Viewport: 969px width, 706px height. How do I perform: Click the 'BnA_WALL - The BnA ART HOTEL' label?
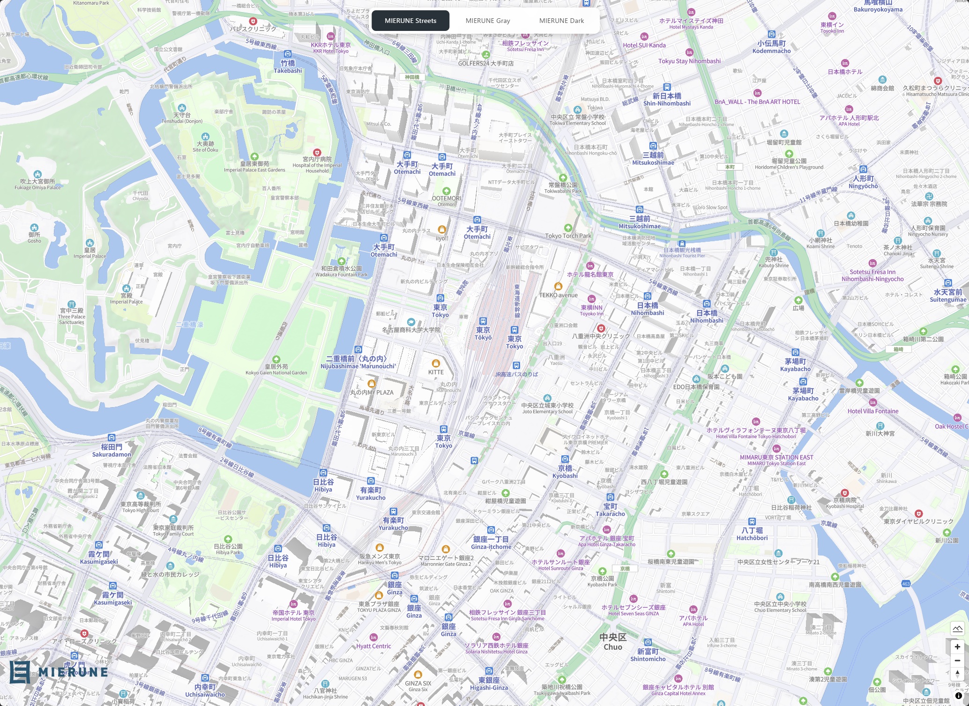click(x=757, y=102)
